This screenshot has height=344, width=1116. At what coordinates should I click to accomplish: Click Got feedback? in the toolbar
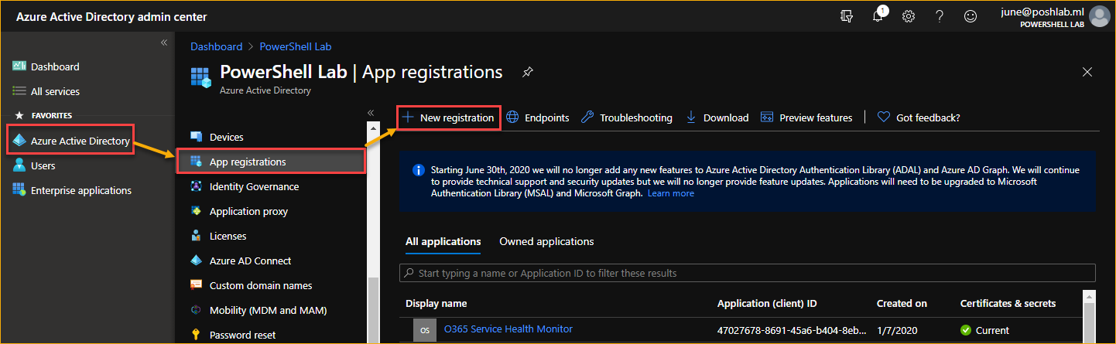(919, 118)
